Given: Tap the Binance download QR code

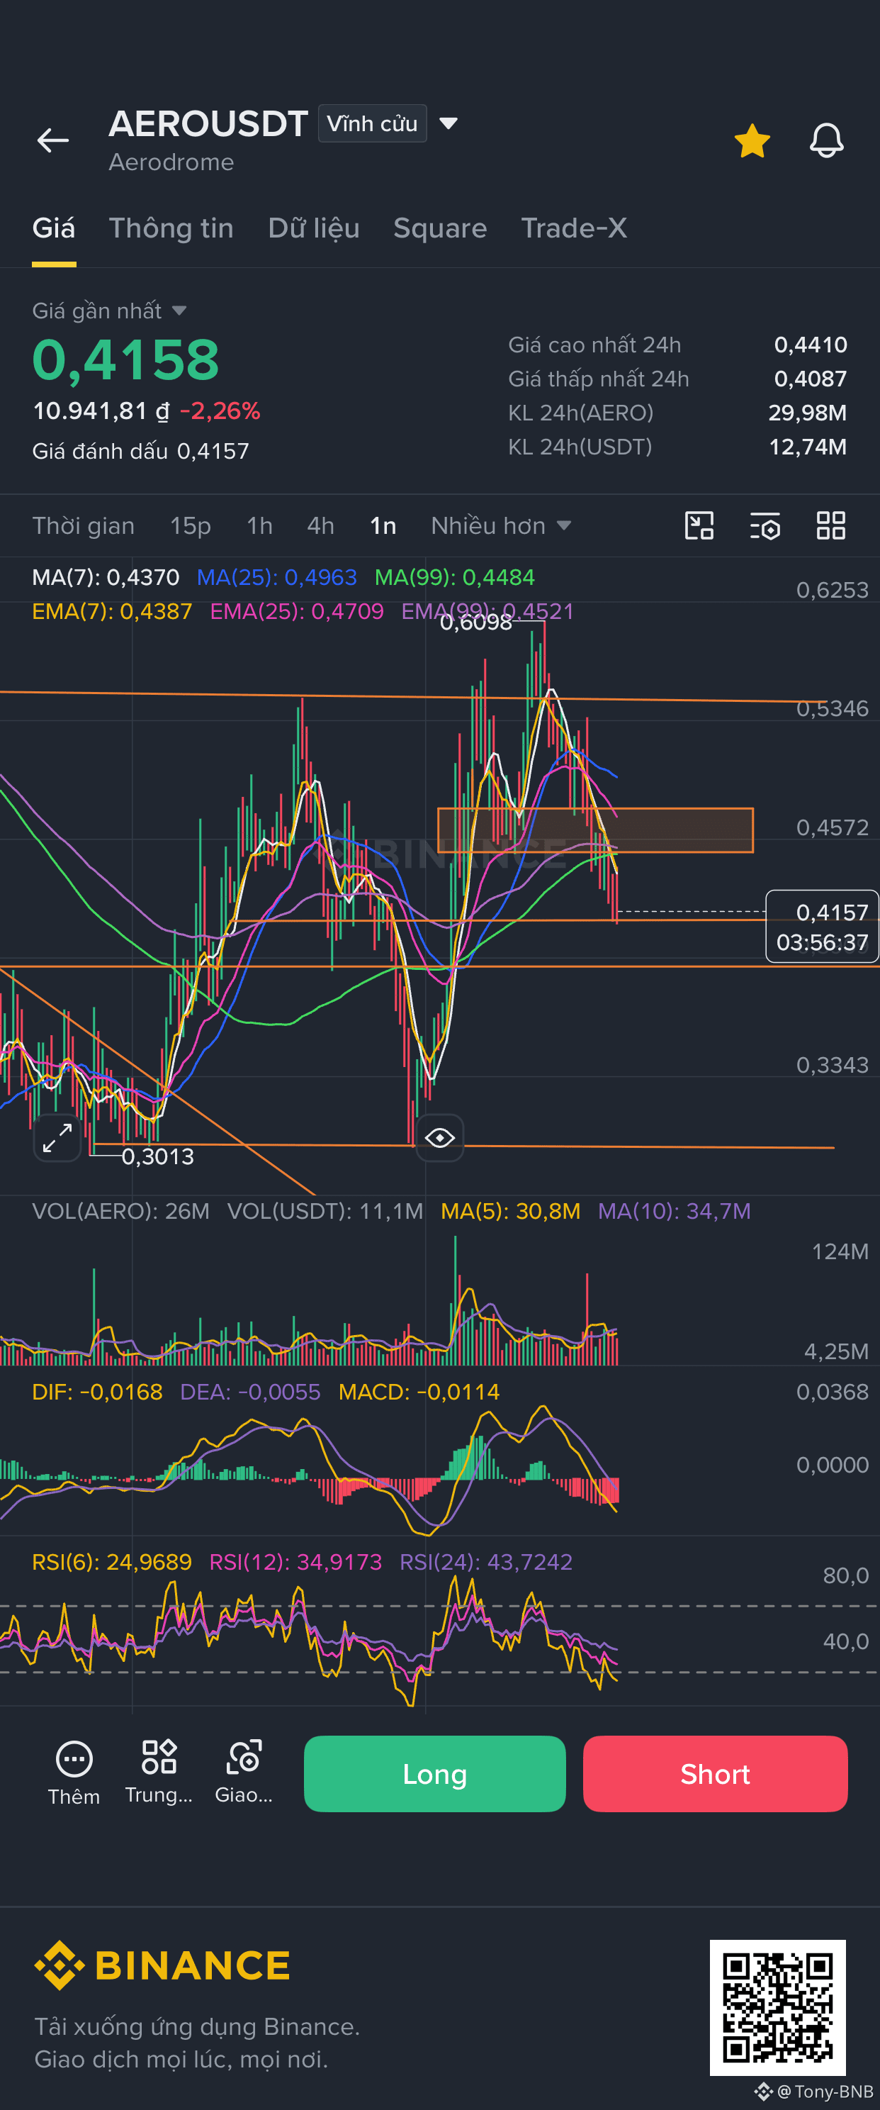Looking at the screenshot, I should (x=777, y=2006).
